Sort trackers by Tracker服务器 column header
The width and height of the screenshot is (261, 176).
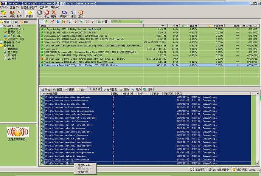[76, 94]
